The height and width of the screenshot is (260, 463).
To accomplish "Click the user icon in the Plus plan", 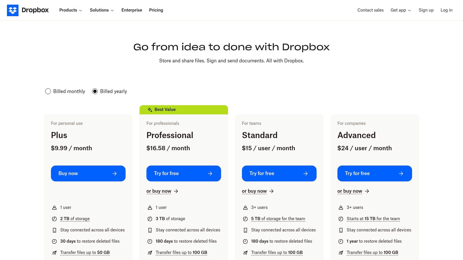I will [x=54, y=207].
